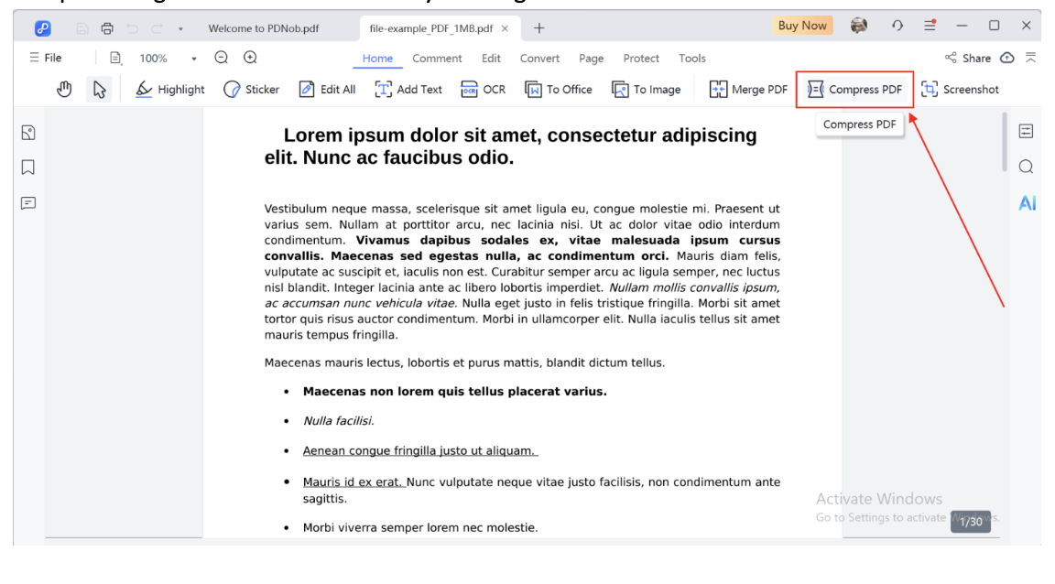Toggle the arrow Select cursor tool
The image size is (1055, 584).
(x=98, y=90)
